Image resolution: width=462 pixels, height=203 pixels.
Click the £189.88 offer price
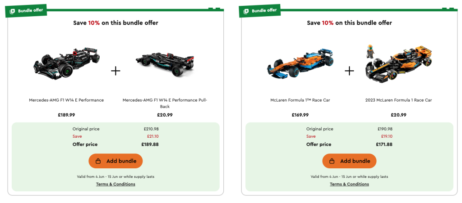(150, 144)
